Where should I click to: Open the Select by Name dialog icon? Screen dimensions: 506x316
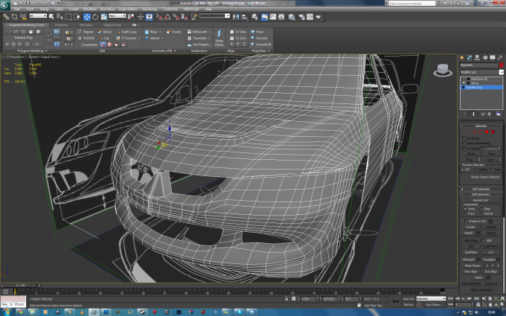point(60,17)
